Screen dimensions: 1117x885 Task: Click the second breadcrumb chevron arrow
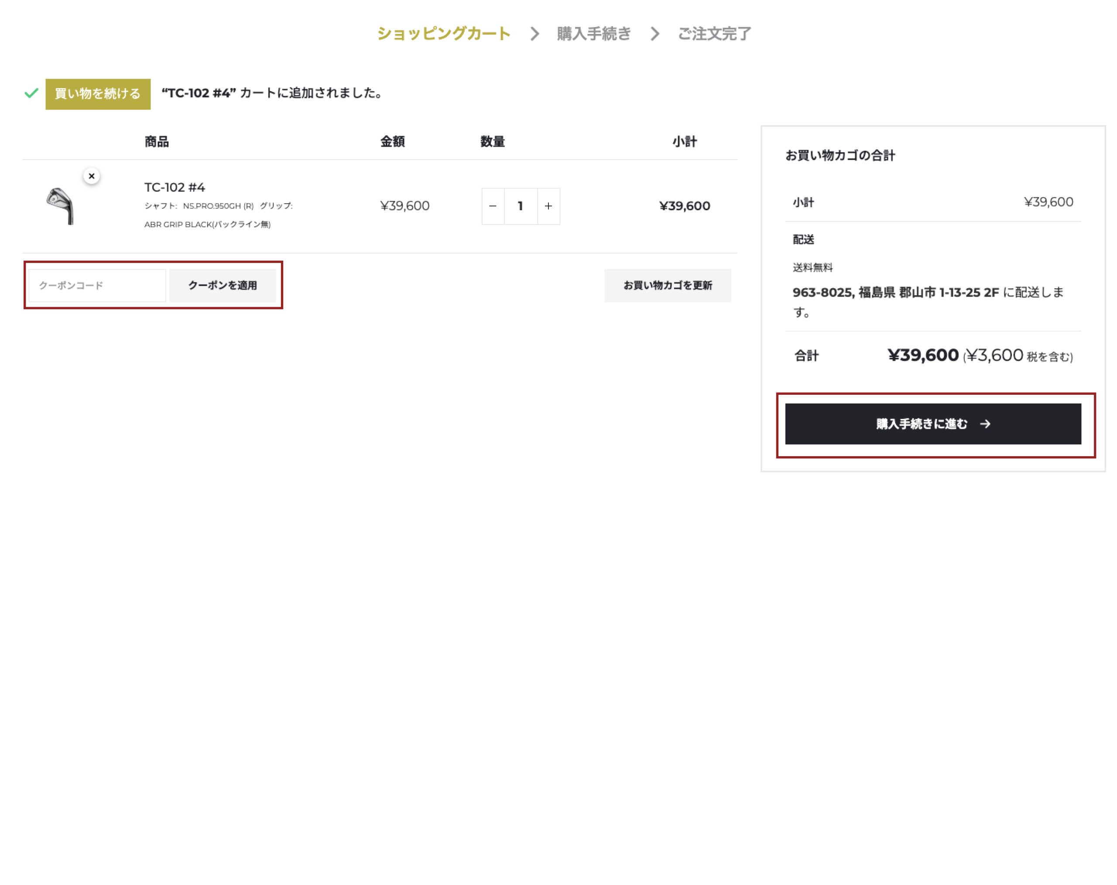coord(655,34)
